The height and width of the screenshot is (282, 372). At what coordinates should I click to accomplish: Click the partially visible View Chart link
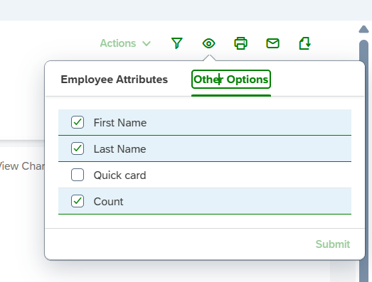(22, 166)
